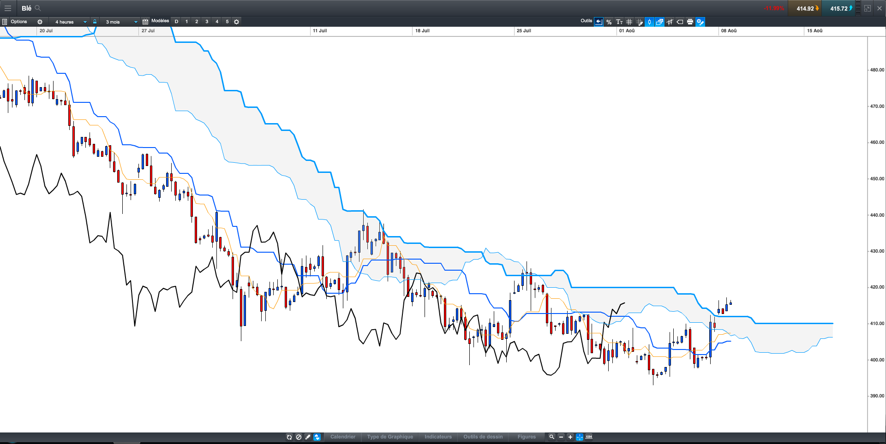Viewport: 886px width, 444px height.
Task: Search for another instrument next to Blé
Action: tap(38, 8)
